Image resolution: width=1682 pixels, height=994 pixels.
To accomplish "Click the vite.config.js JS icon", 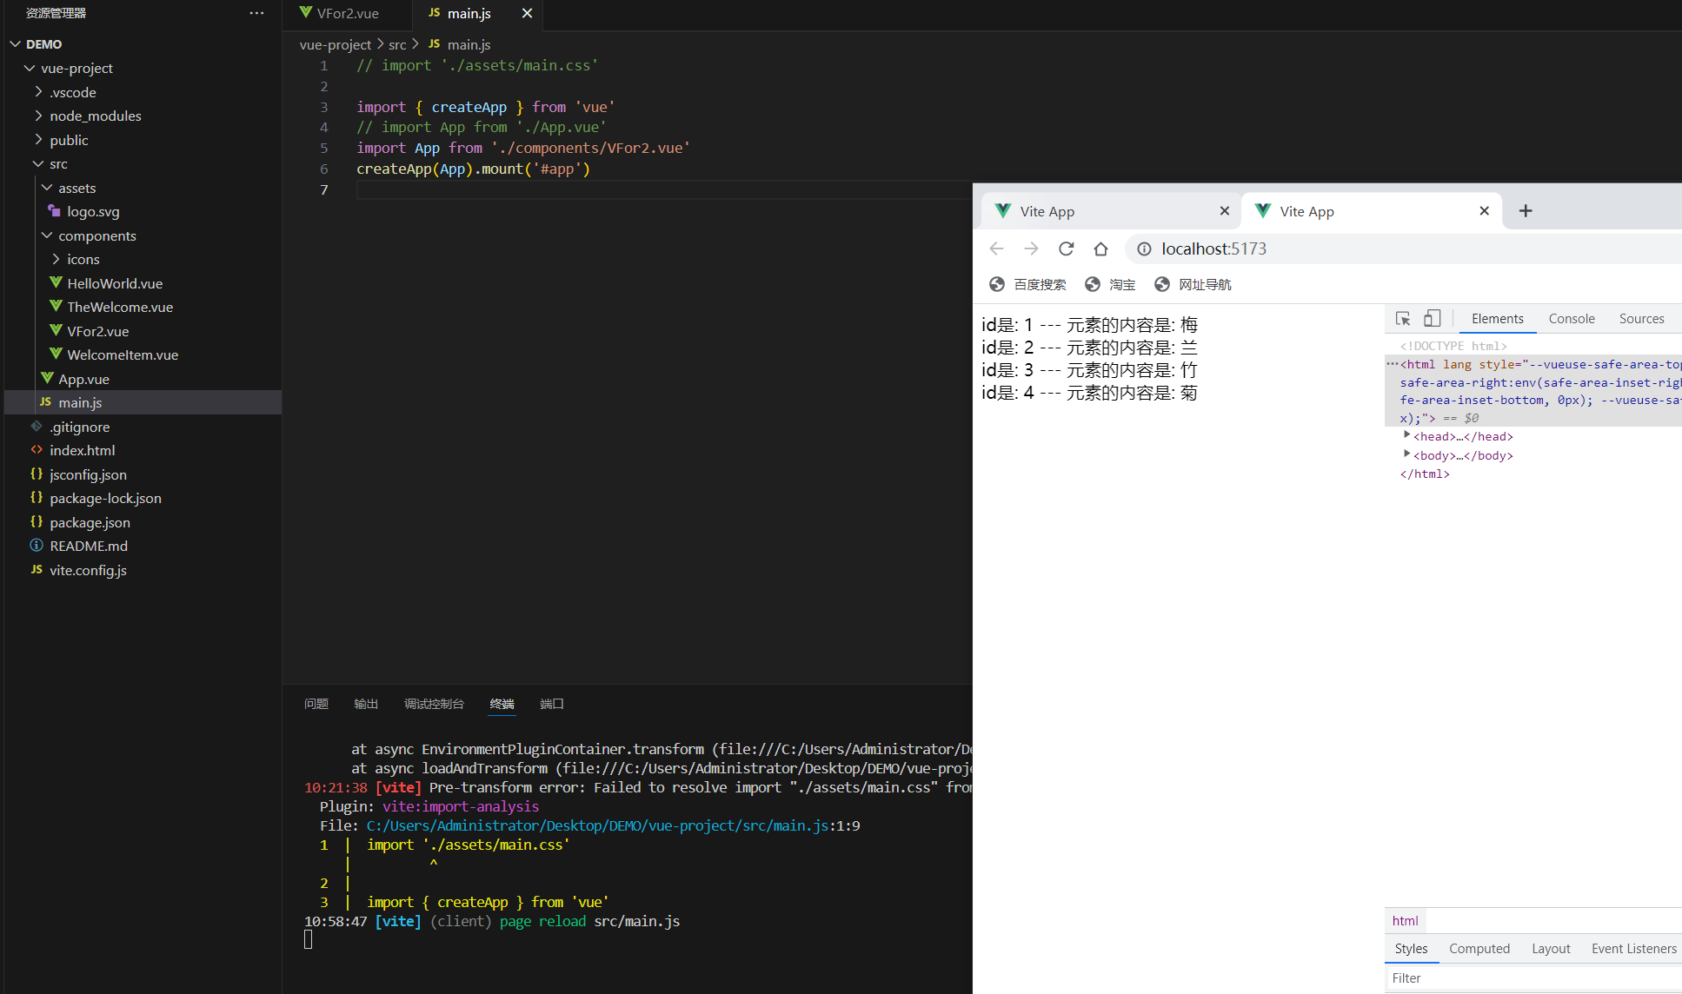I will [x=37, y=570].
